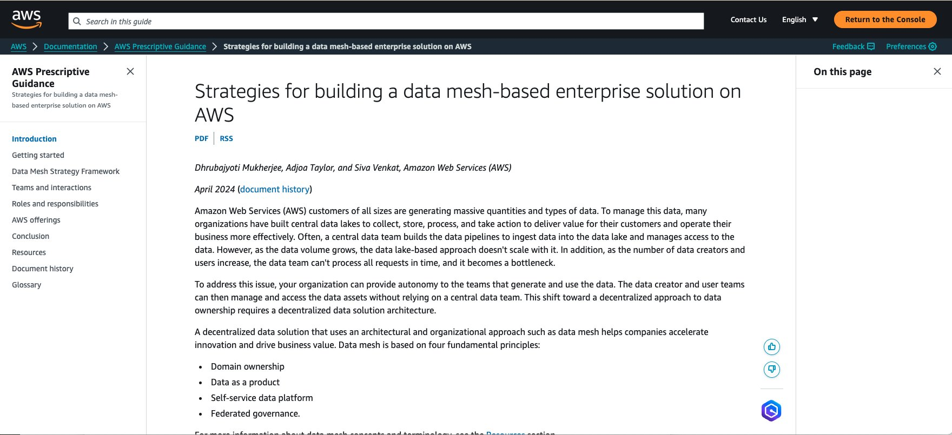This screenshot has width=952, height=435.
Task: Open the Amazon Q assistant icon
Action: (x=770, y=410)
